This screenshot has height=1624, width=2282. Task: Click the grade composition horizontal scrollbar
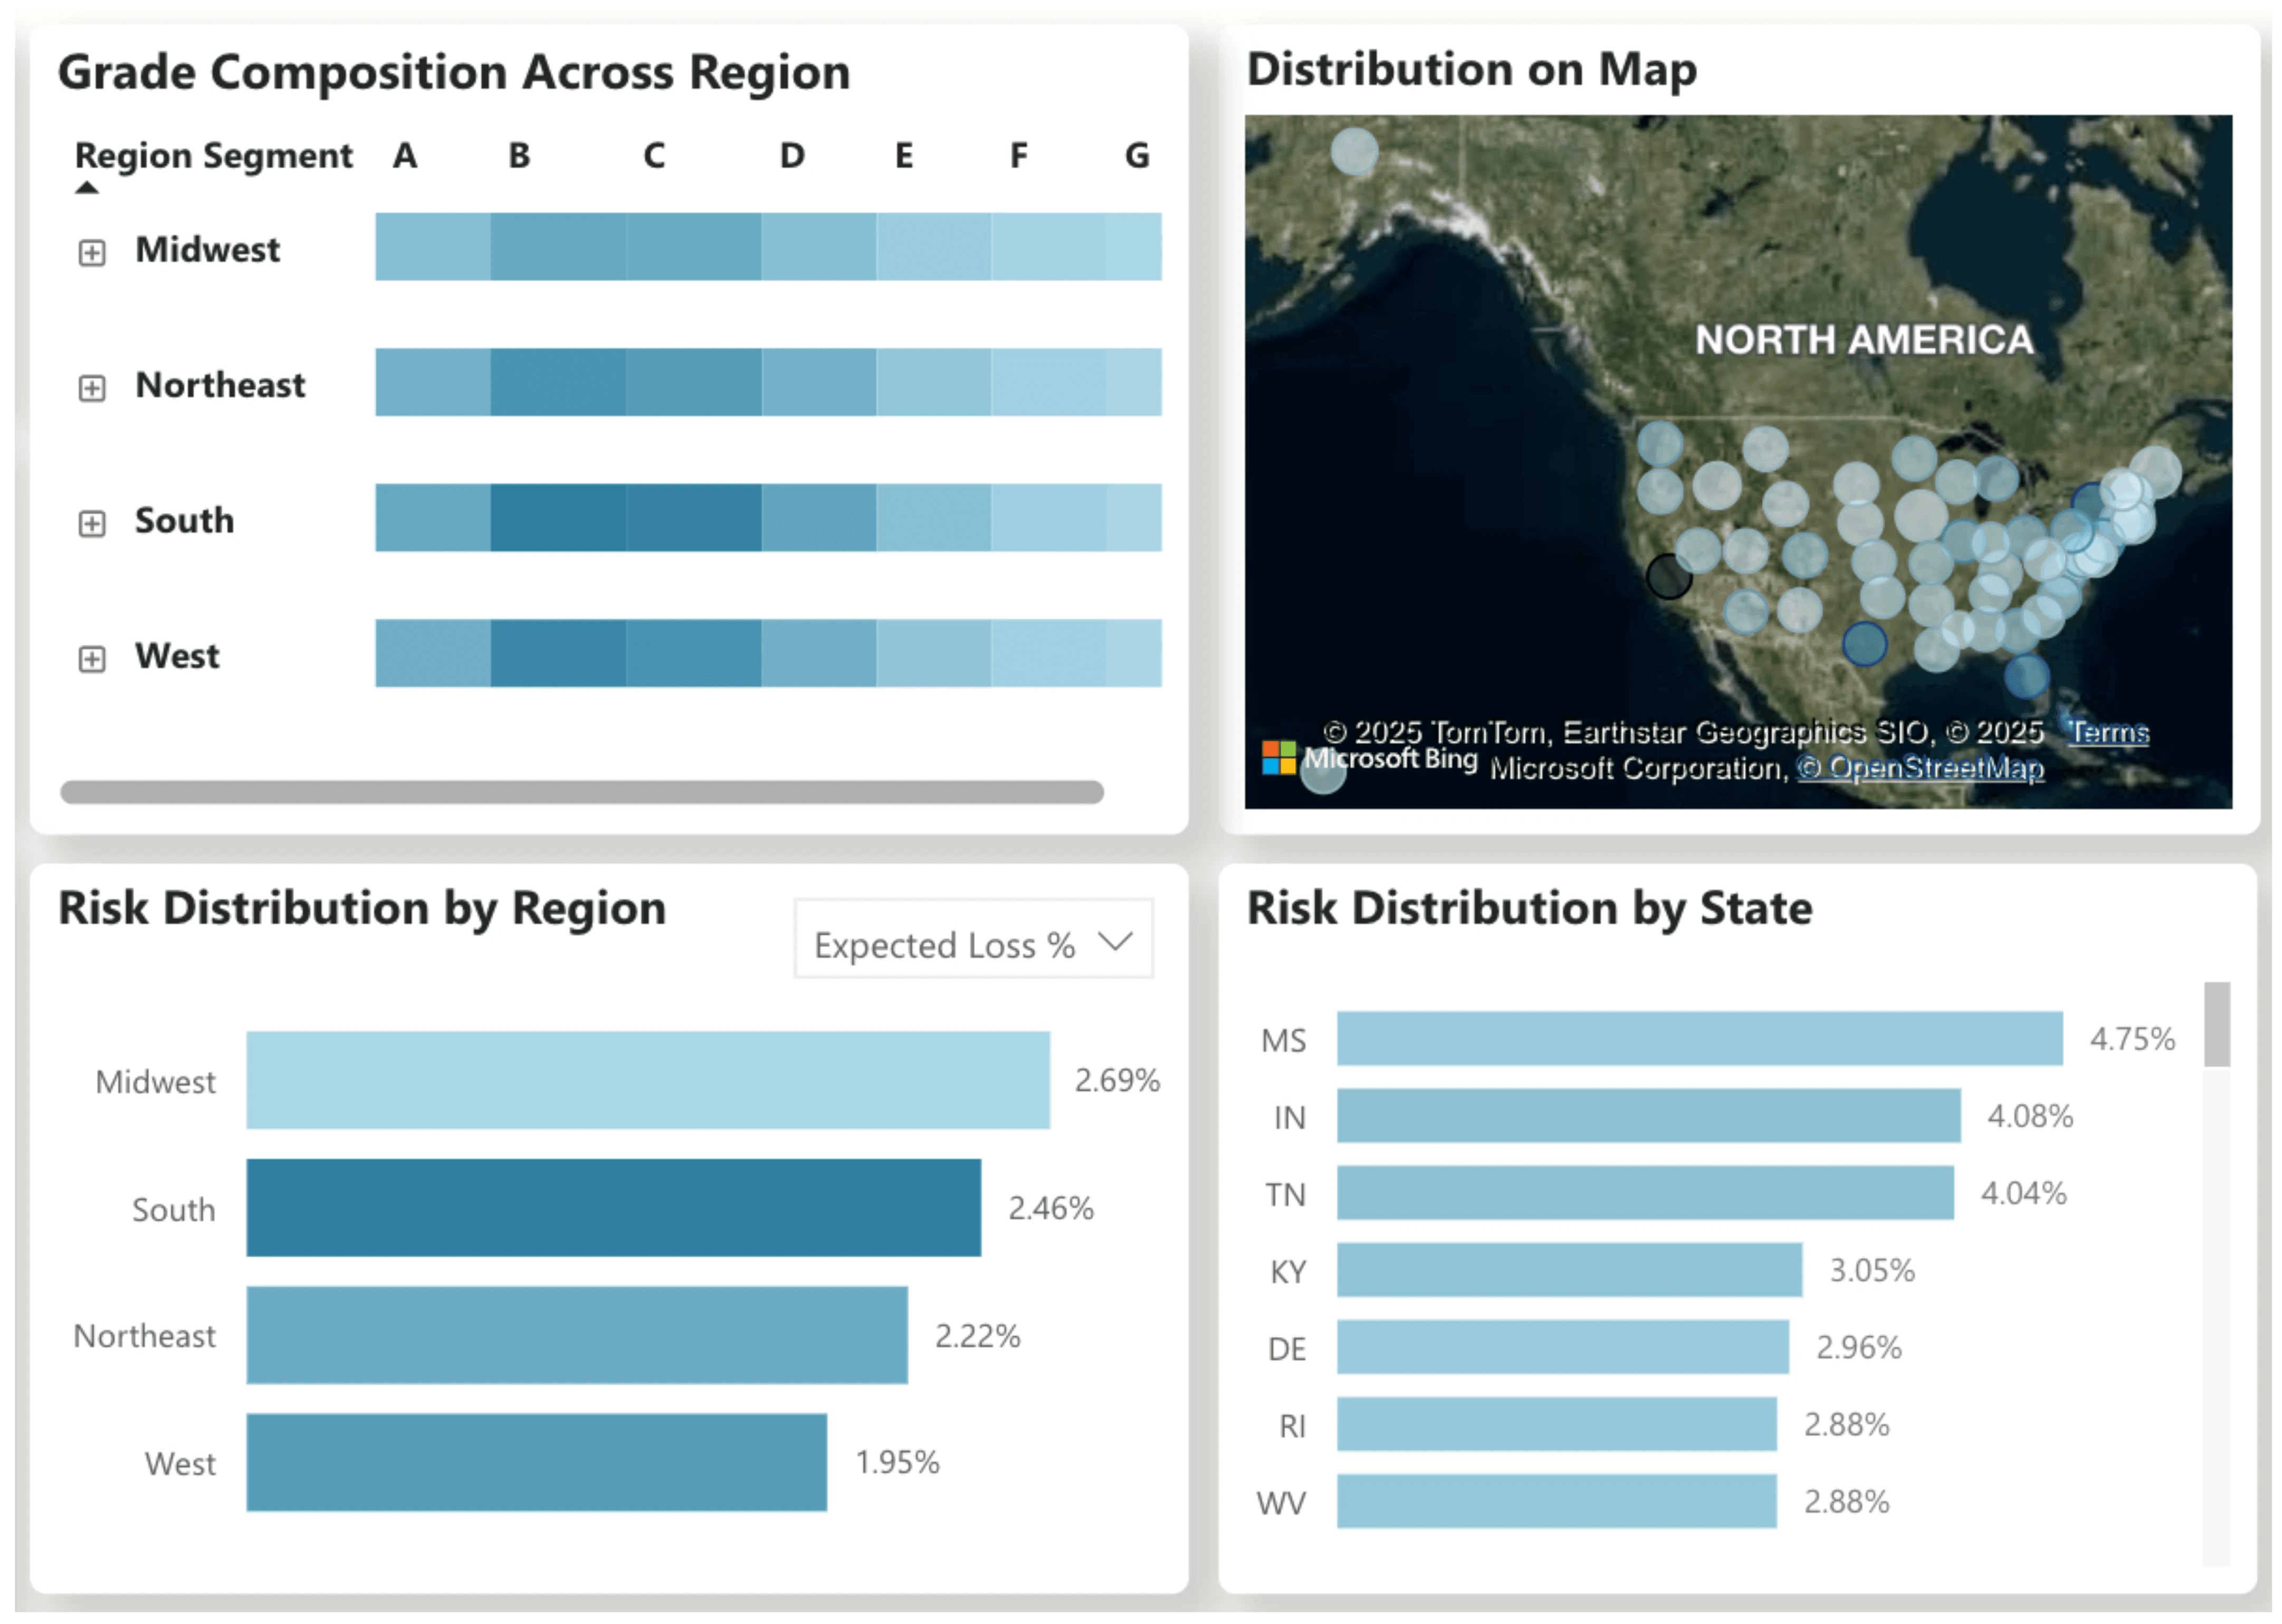coord(581,792)
